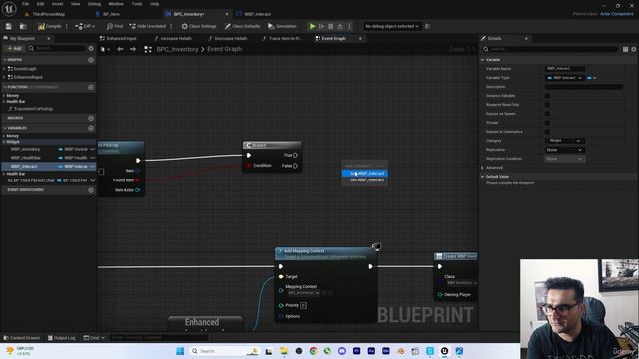Open the Diff dropdown
This screenshot has height=359, width=639.
(85, 26)
